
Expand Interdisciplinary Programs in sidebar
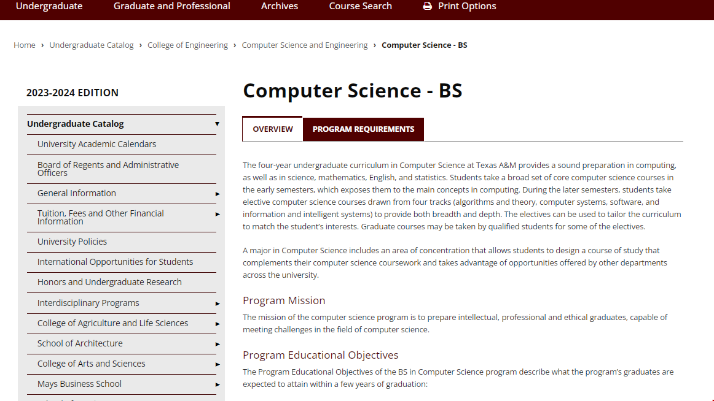tap(217, 303)
